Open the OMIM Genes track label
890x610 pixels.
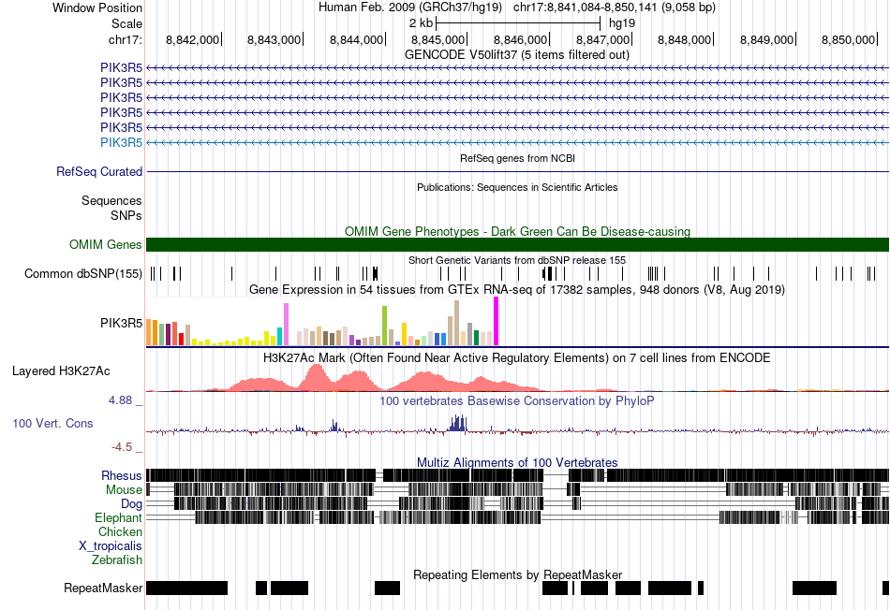[x=106, y=244]
